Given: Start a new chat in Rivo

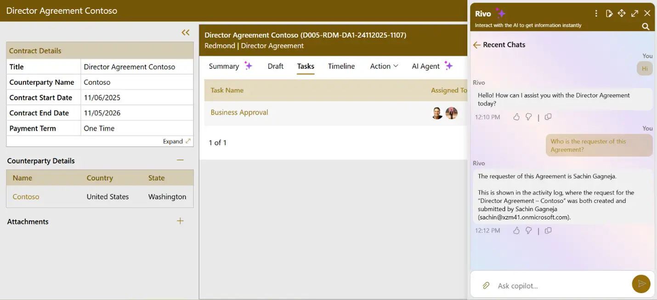Looking at the screenshot, I should pyautogui.click(x=609, y=13).
